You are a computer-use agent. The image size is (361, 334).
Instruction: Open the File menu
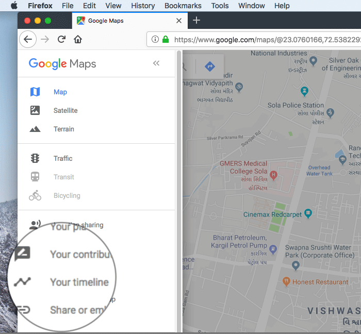tap(68, 6)
